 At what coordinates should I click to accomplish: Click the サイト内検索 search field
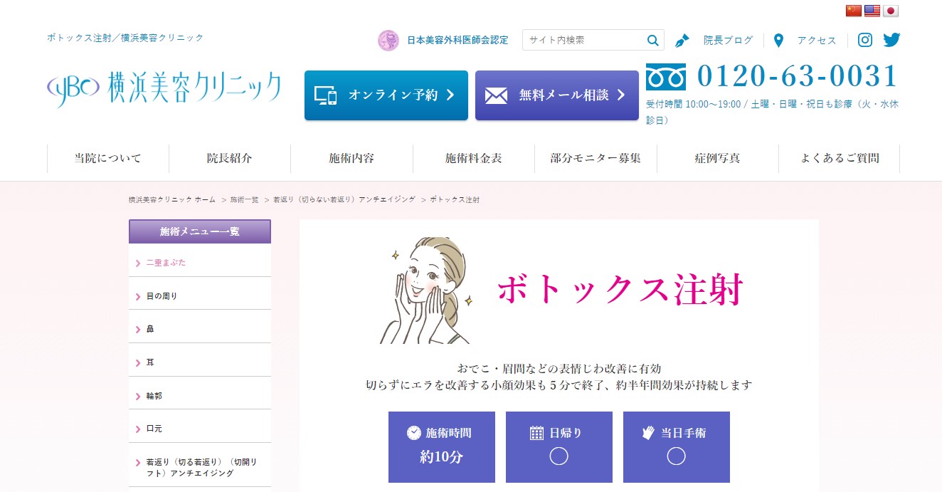(583, 40)
